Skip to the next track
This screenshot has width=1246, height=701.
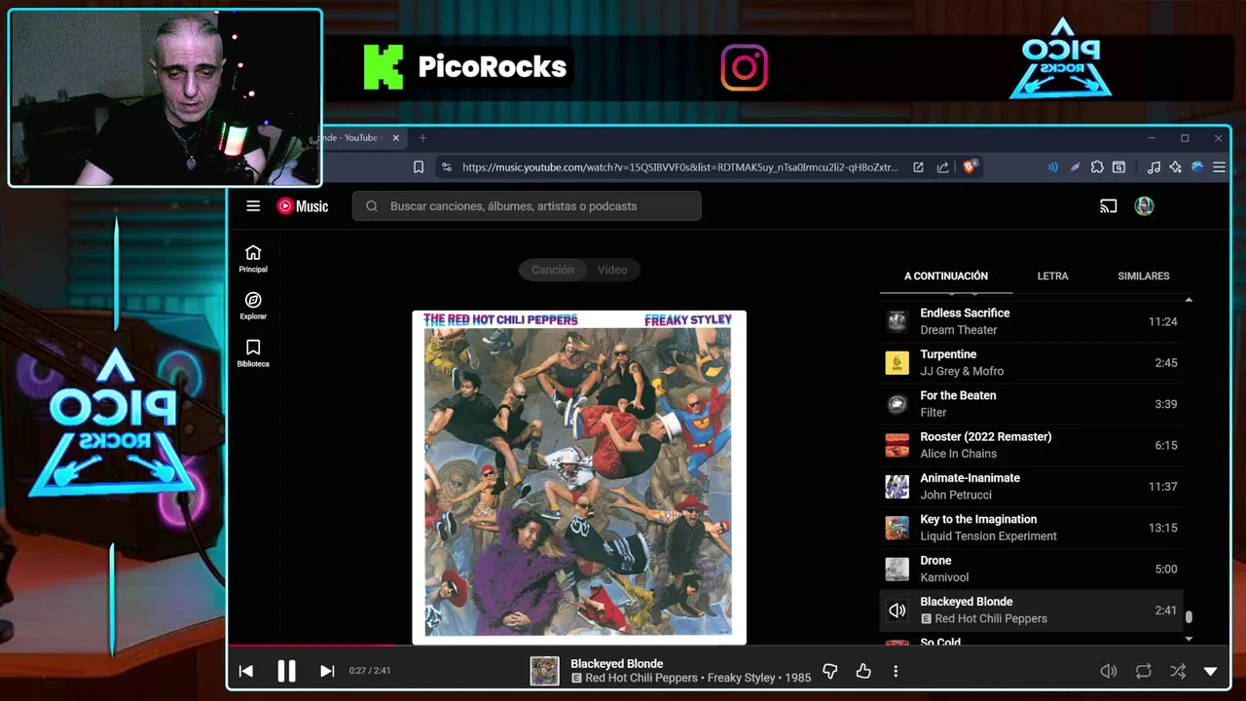[x=327, y=671]
